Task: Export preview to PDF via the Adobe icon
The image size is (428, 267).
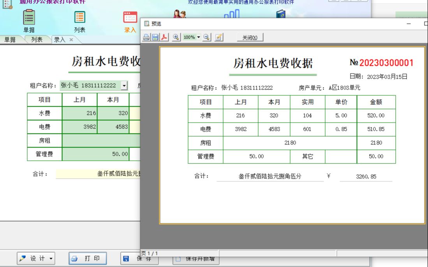Action: [x=163, y=37]
